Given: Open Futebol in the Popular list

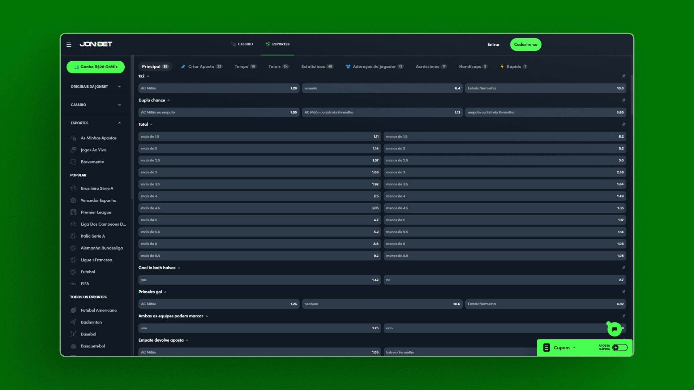Looking at the screenshot, I should click(x=88, y=272).
